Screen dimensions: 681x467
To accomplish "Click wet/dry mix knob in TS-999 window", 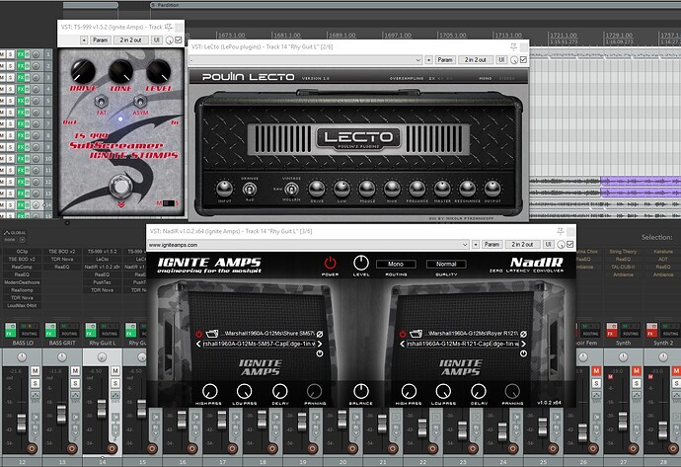I will tap(169, 40).
